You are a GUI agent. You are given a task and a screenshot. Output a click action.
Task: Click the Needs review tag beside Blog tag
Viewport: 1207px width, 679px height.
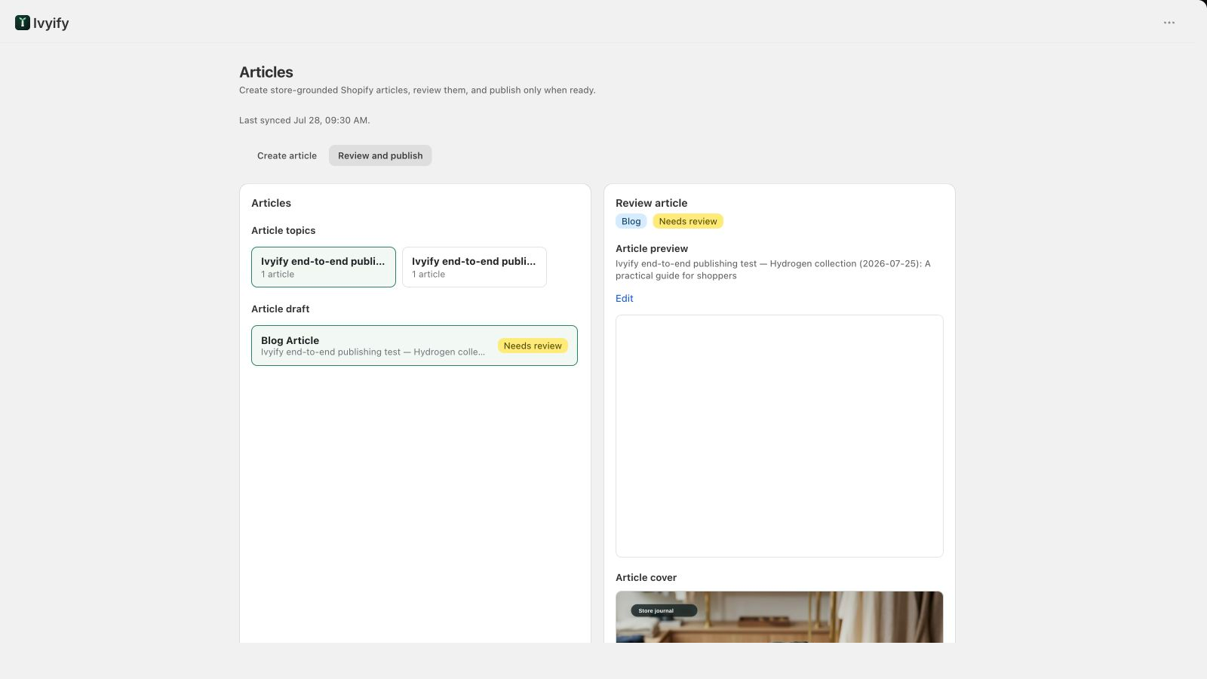click(x=688, y=222)
